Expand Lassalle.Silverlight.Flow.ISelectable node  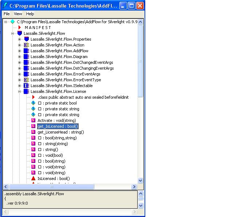point(19,86)
